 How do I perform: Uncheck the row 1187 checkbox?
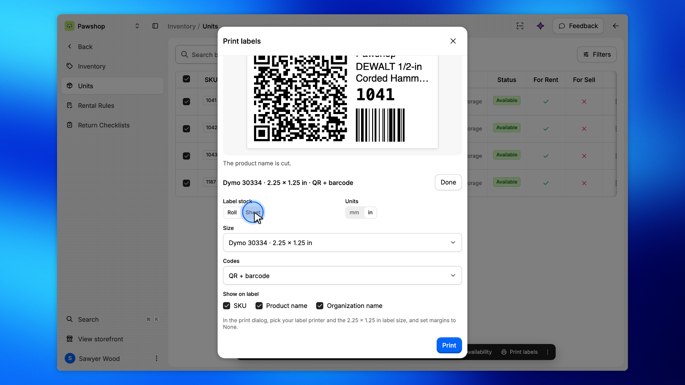click(x=187, y=183)
